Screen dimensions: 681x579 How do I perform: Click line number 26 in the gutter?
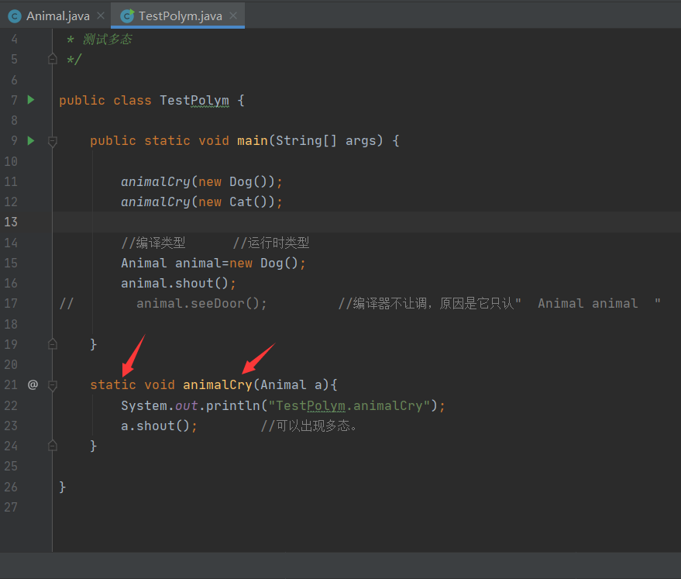(x=11, y=487)
